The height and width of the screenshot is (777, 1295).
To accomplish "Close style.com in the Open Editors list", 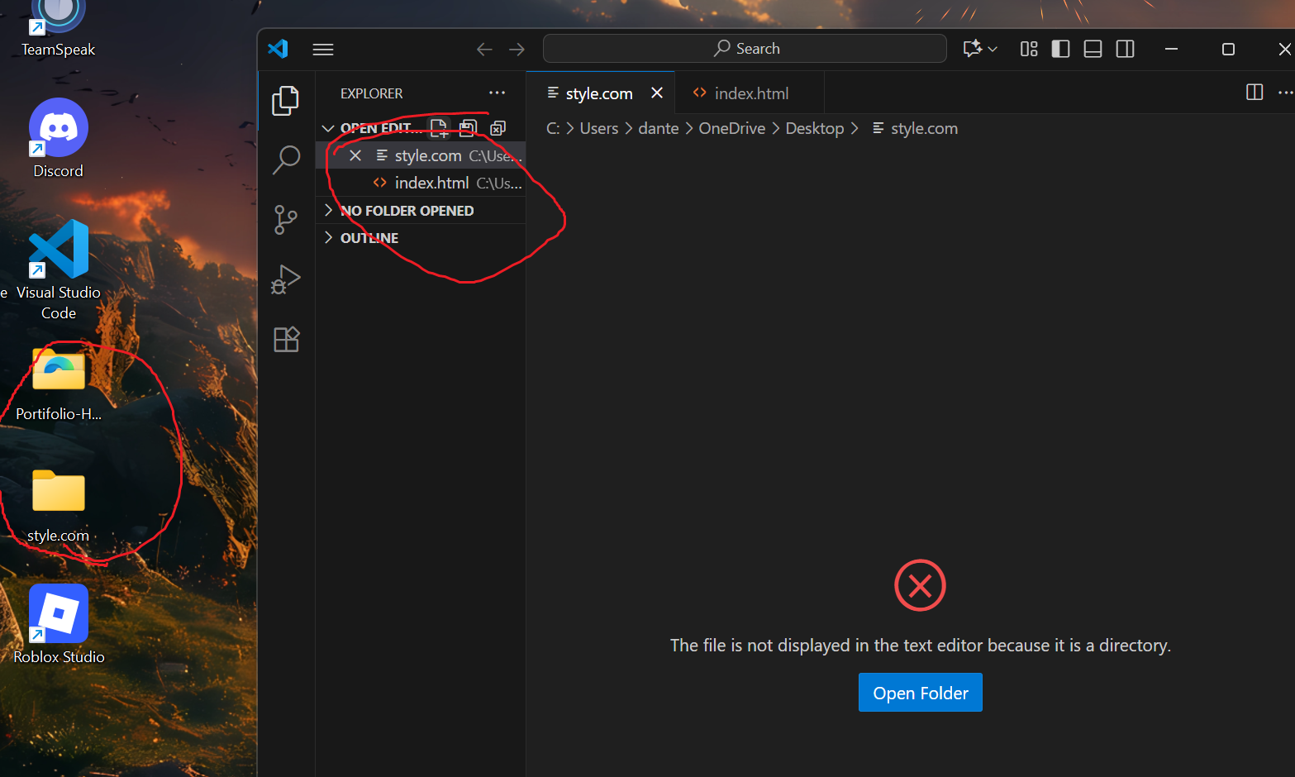I will (x=355, y=155).
